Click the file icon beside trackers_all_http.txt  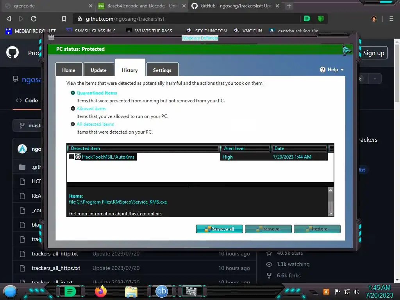coord(22,254)
